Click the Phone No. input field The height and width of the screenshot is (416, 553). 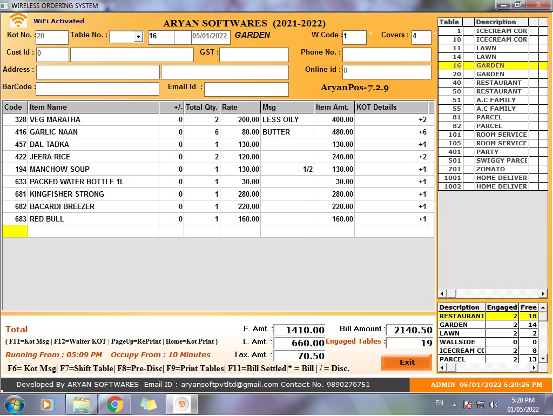(x=387, y=55)
